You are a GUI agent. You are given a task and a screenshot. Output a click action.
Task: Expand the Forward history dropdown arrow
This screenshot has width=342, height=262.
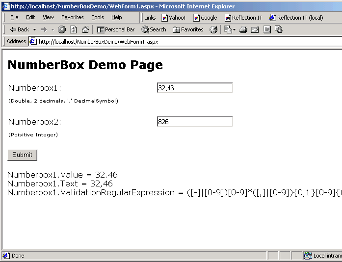(x=53, y=29)
